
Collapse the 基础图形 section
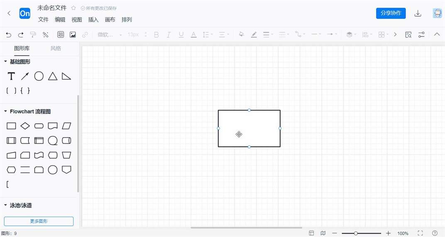[5, 61]
